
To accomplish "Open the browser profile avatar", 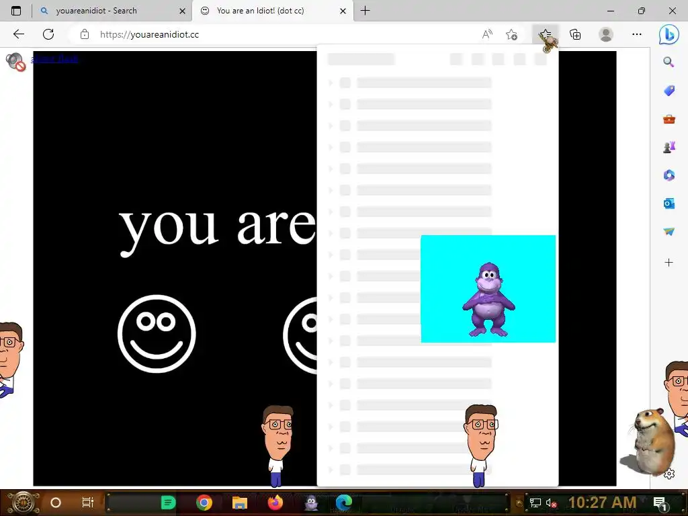I will pos(606,34).
